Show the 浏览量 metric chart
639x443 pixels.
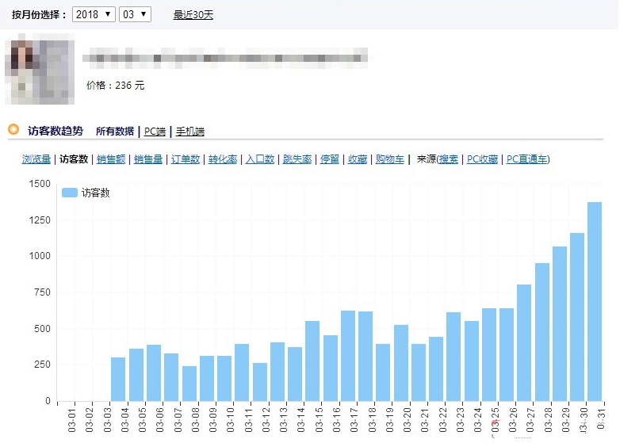point(36,159)
